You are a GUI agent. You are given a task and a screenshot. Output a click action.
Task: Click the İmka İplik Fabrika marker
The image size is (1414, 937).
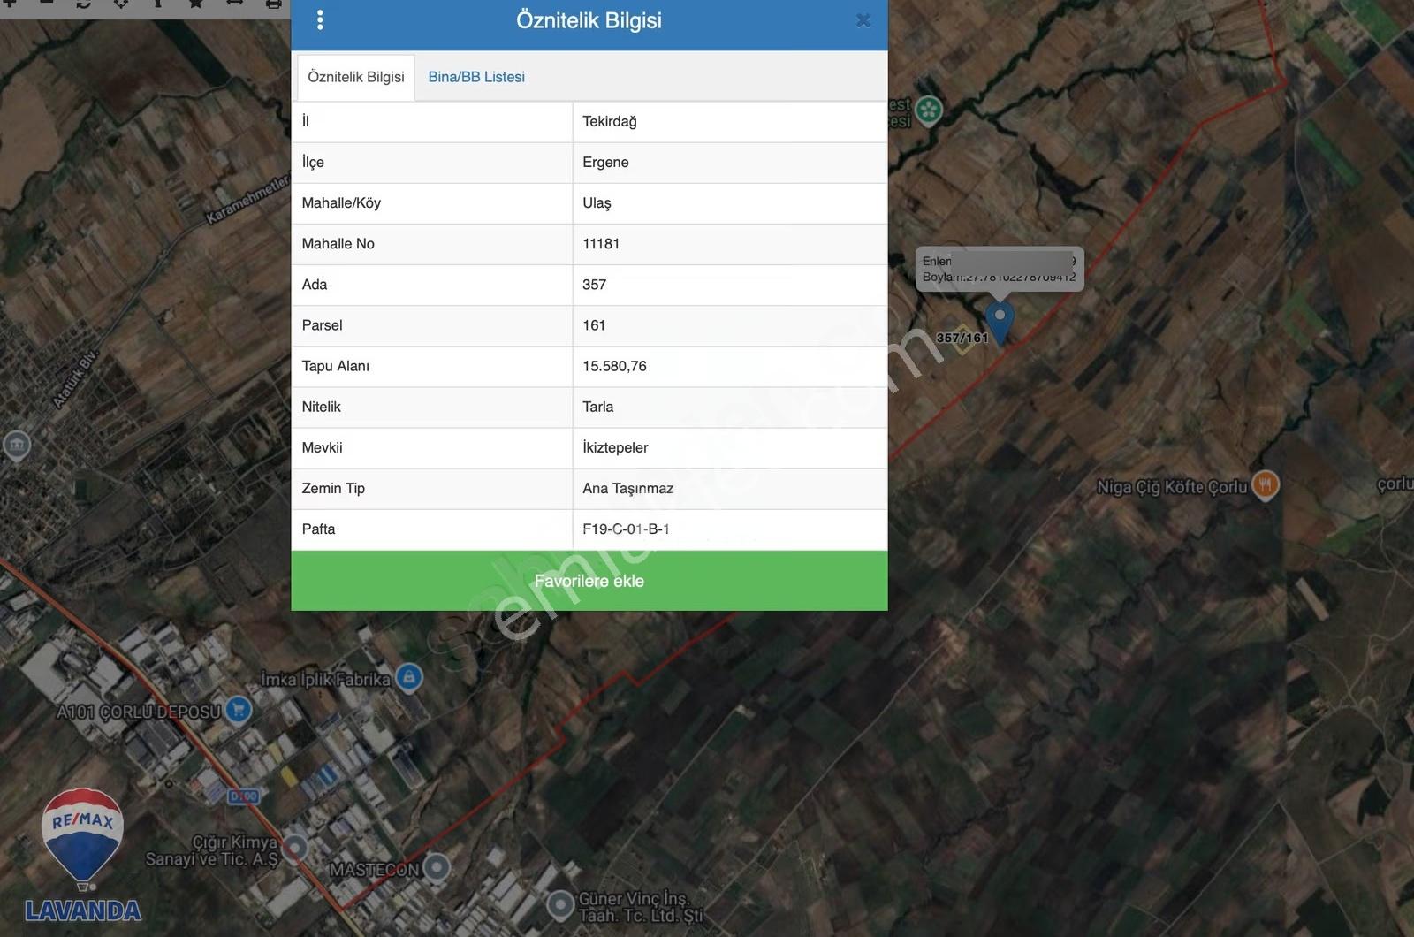[x=408, y=678]
